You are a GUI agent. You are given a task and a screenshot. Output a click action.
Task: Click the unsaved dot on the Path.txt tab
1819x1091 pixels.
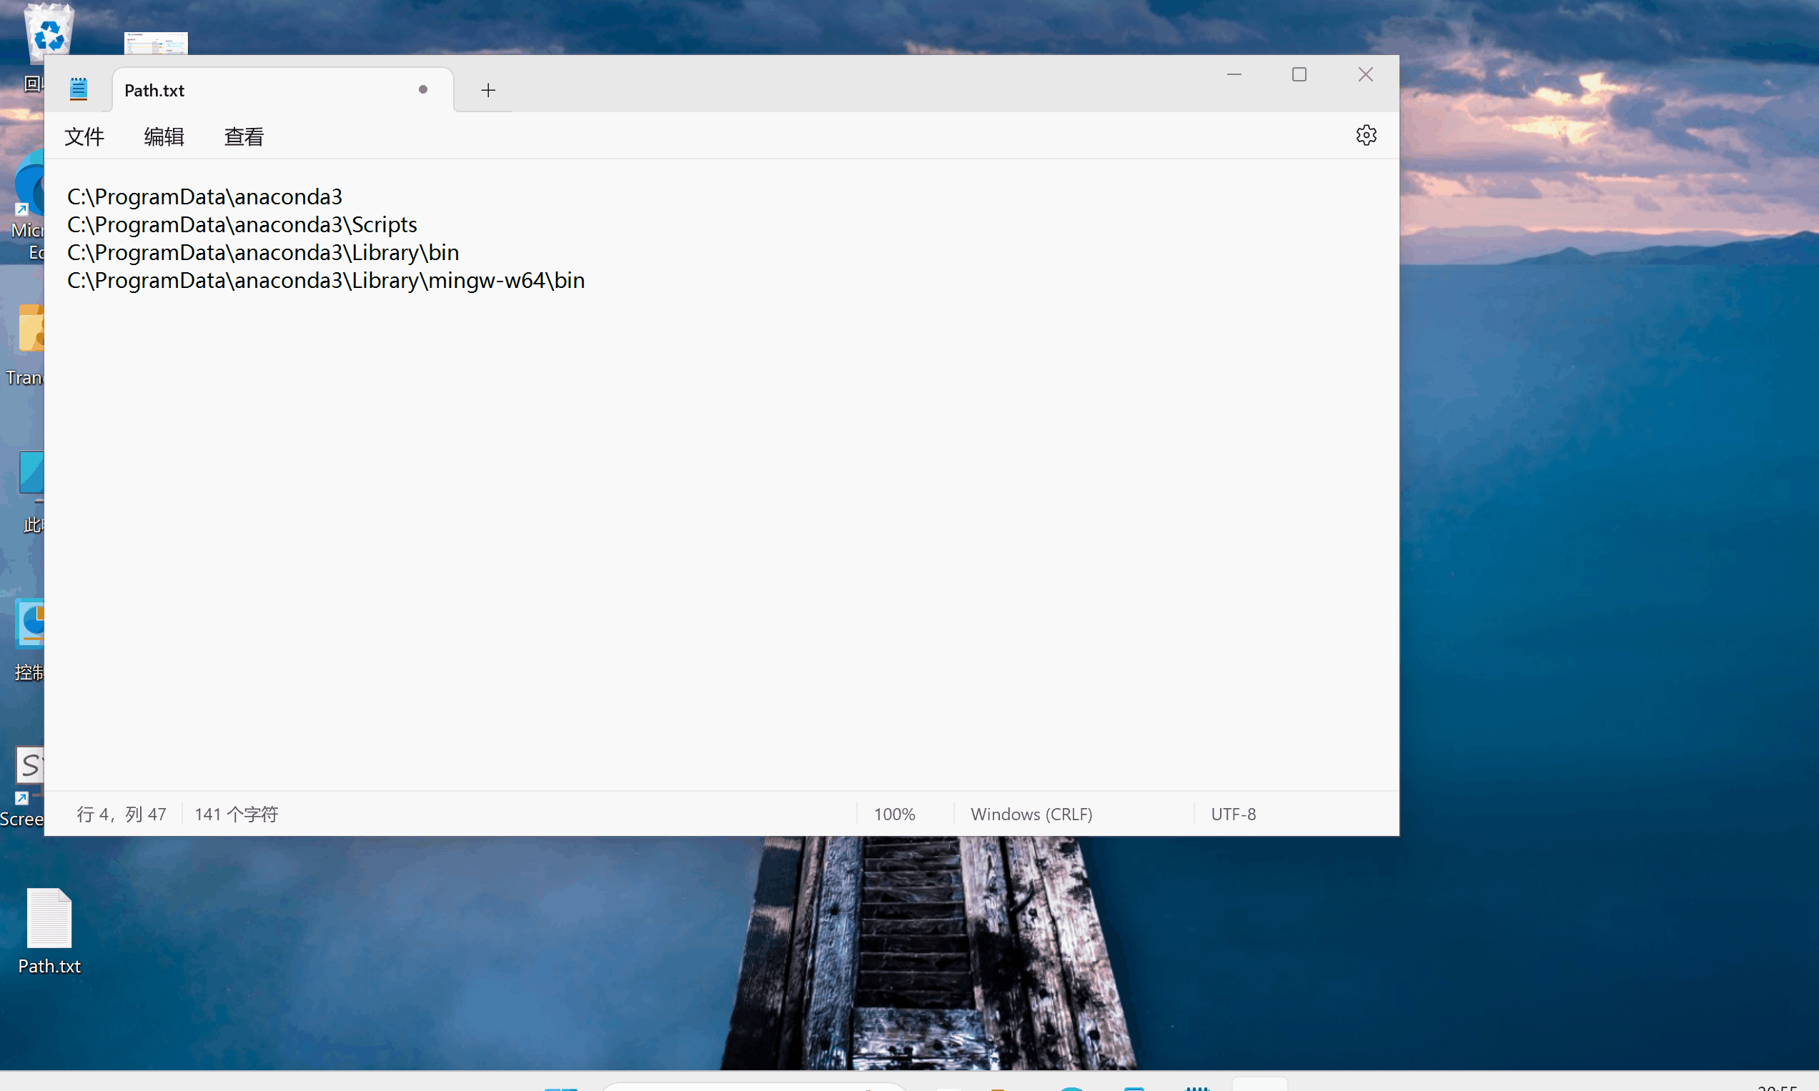click(423, 90)
